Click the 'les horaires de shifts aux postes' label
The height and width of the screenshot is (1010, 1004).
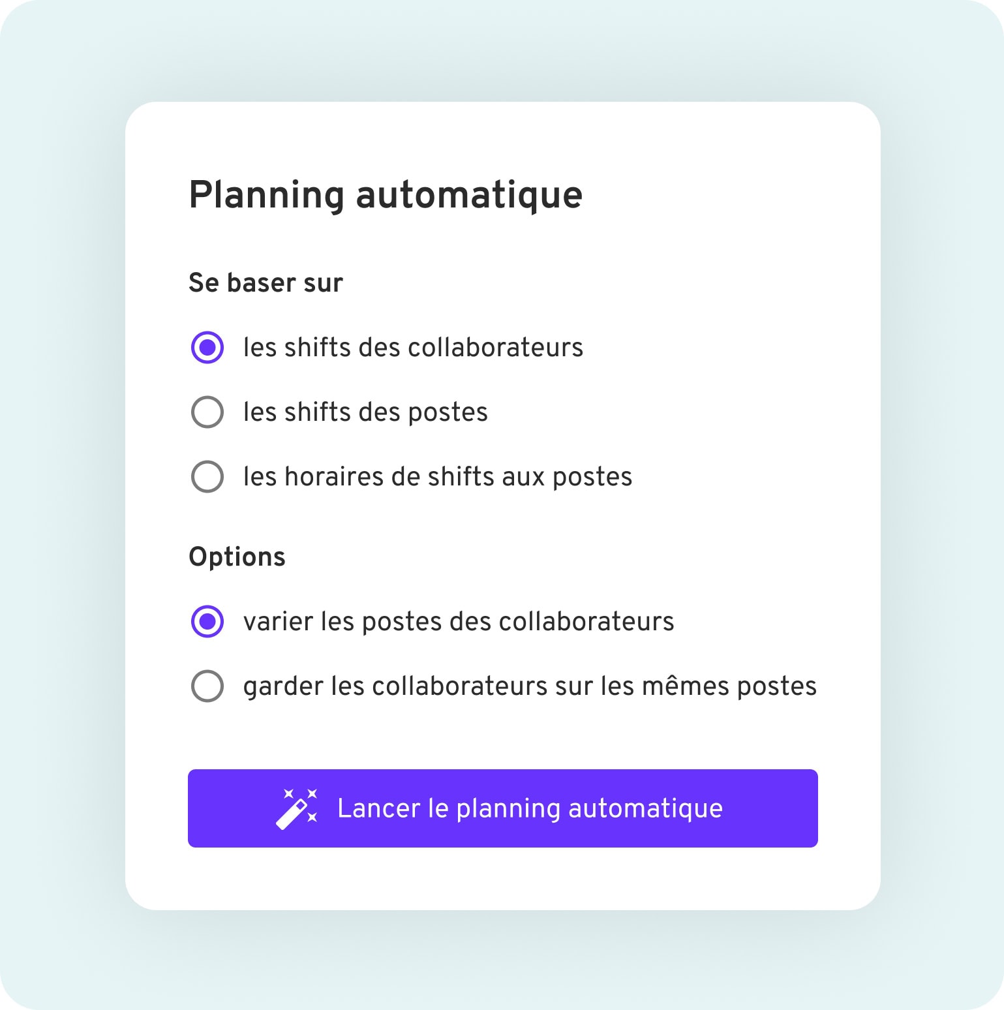[437, 477]
